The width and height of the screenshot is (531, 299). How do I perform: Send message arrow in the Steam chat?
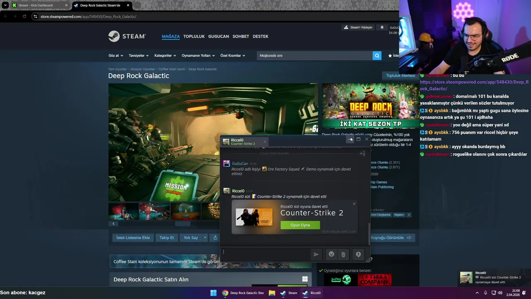[316, 254]
